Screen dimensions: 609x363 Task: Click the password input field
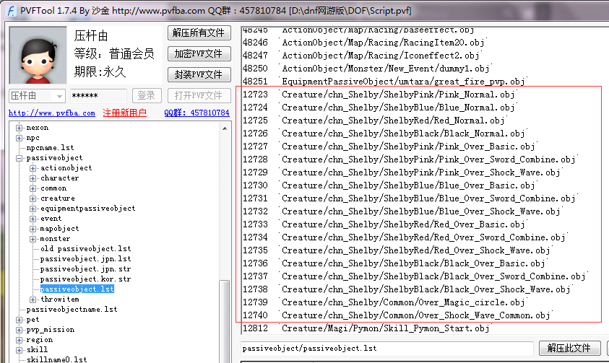click(98, 96)
